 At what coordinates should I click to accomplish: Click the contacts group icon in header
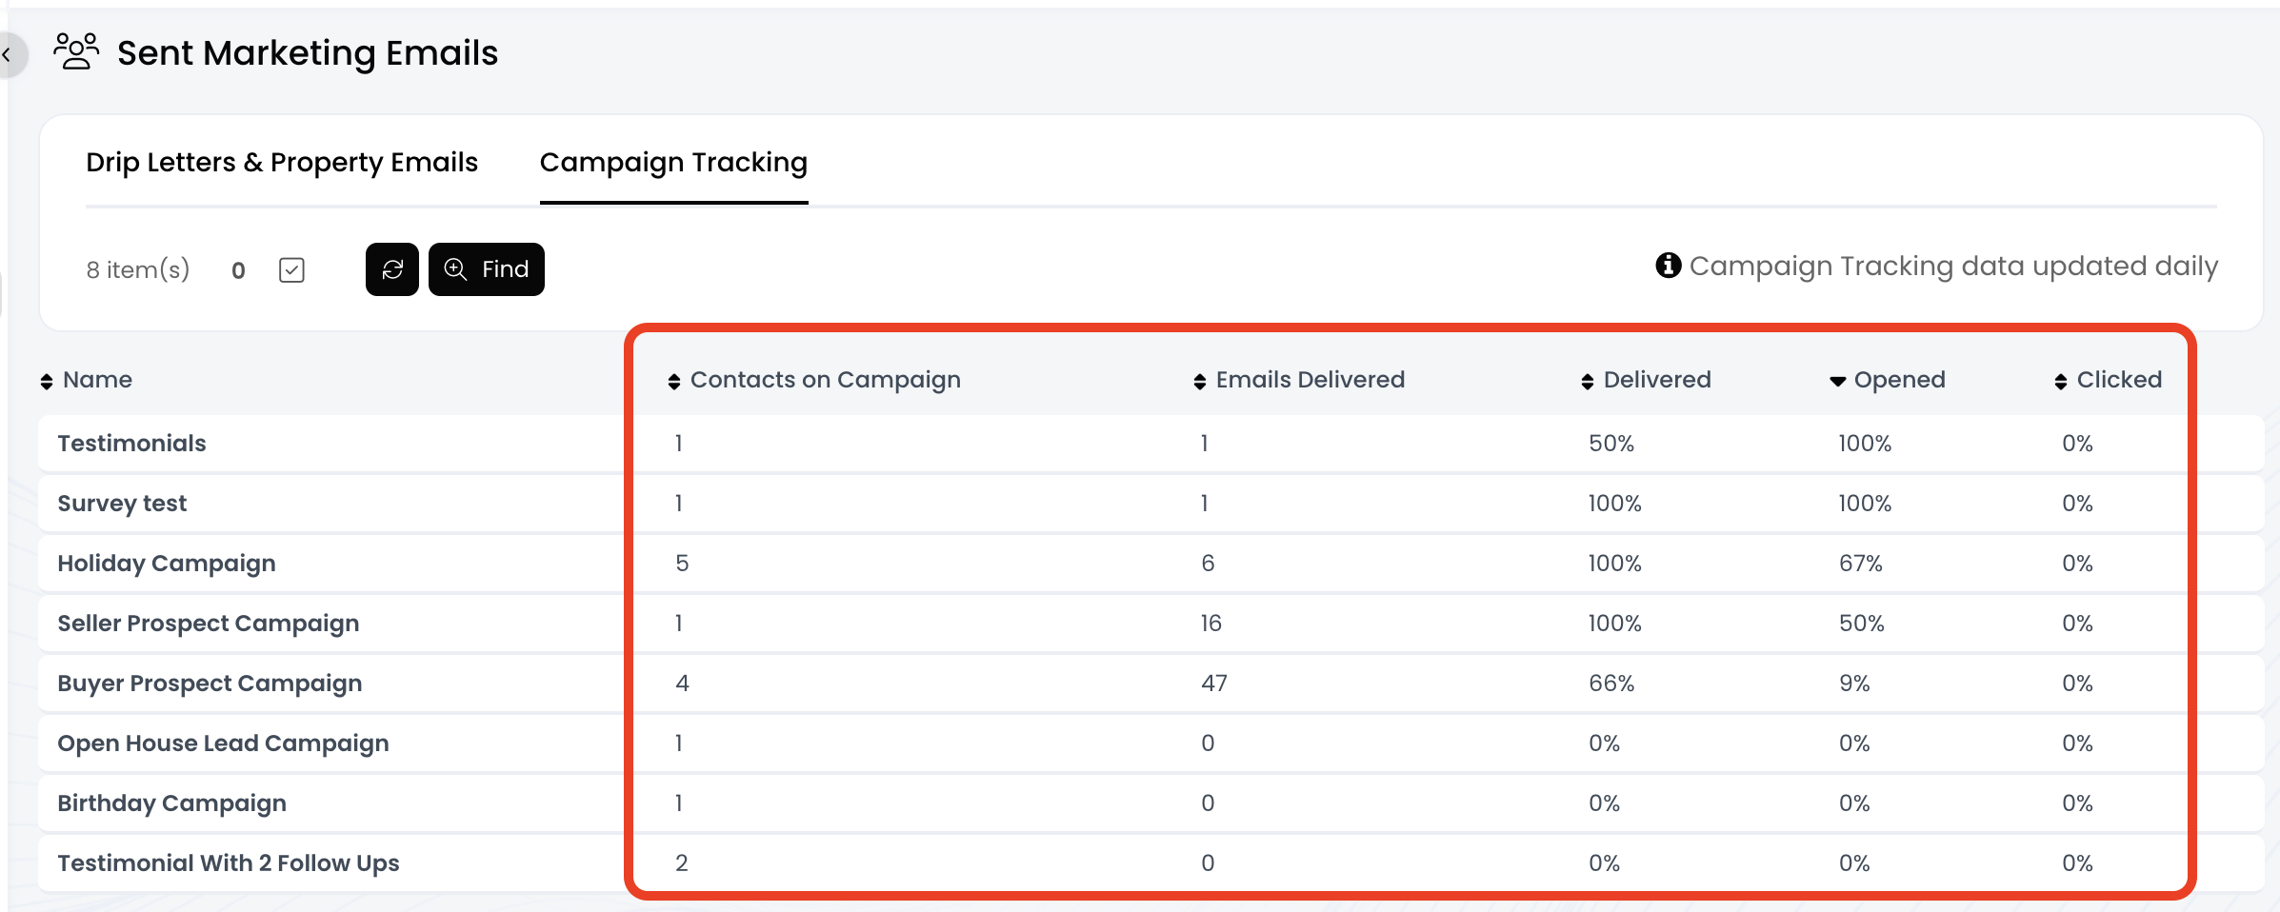click(76, 51)
